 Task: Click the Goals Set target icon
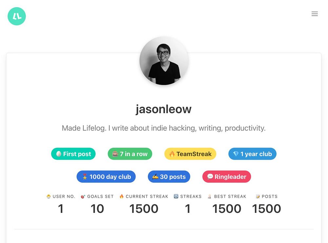(x=83, y=196)
